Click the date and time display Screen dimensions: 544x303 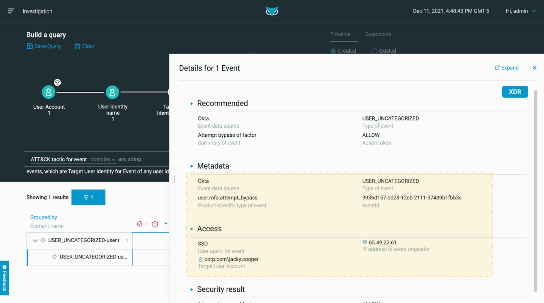click(451, 11)
